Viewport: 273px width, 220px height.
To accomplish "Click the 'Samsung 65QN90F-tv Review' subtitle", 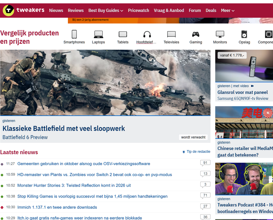I will pyautogui.click(x=243, y=99).
